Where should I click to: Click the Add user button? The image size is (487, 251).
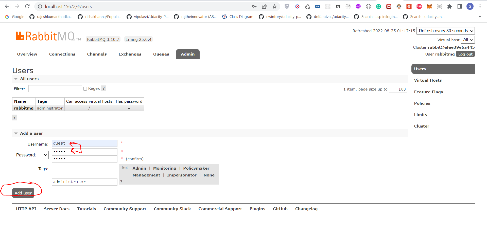click(x=23, y=193)
